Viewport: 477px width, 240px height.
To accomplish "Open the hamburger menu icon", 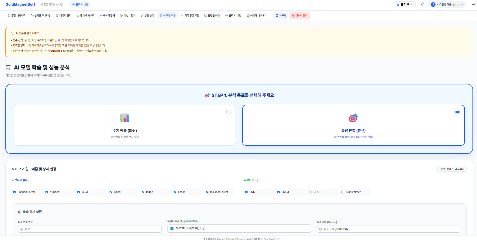I will coord(473,5).
